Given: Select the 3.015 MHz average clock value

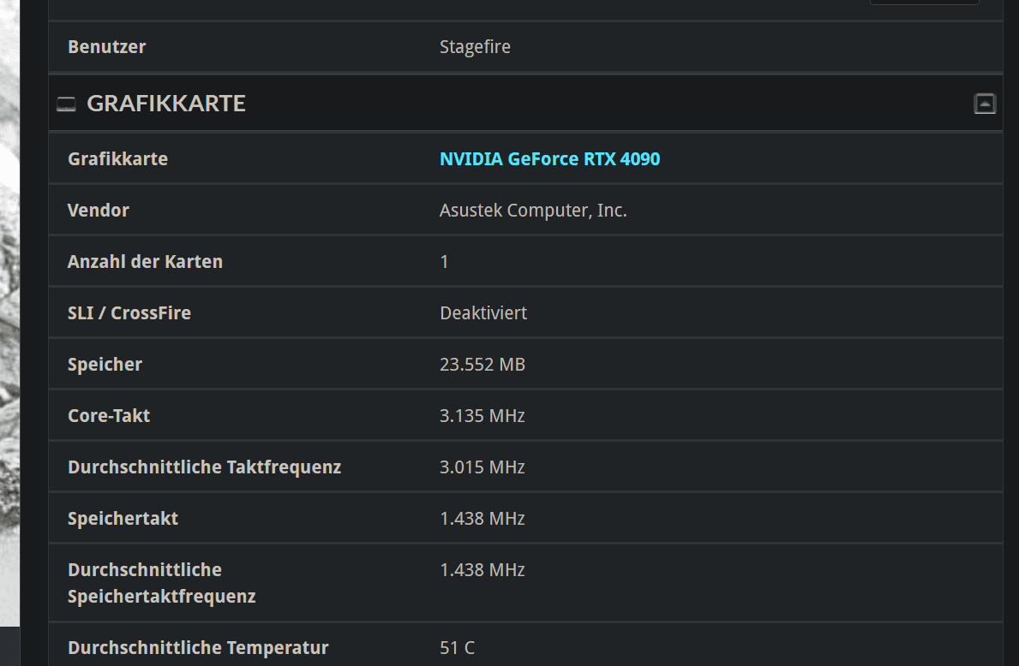Looking at the screenshot, I should click(483, 467).
